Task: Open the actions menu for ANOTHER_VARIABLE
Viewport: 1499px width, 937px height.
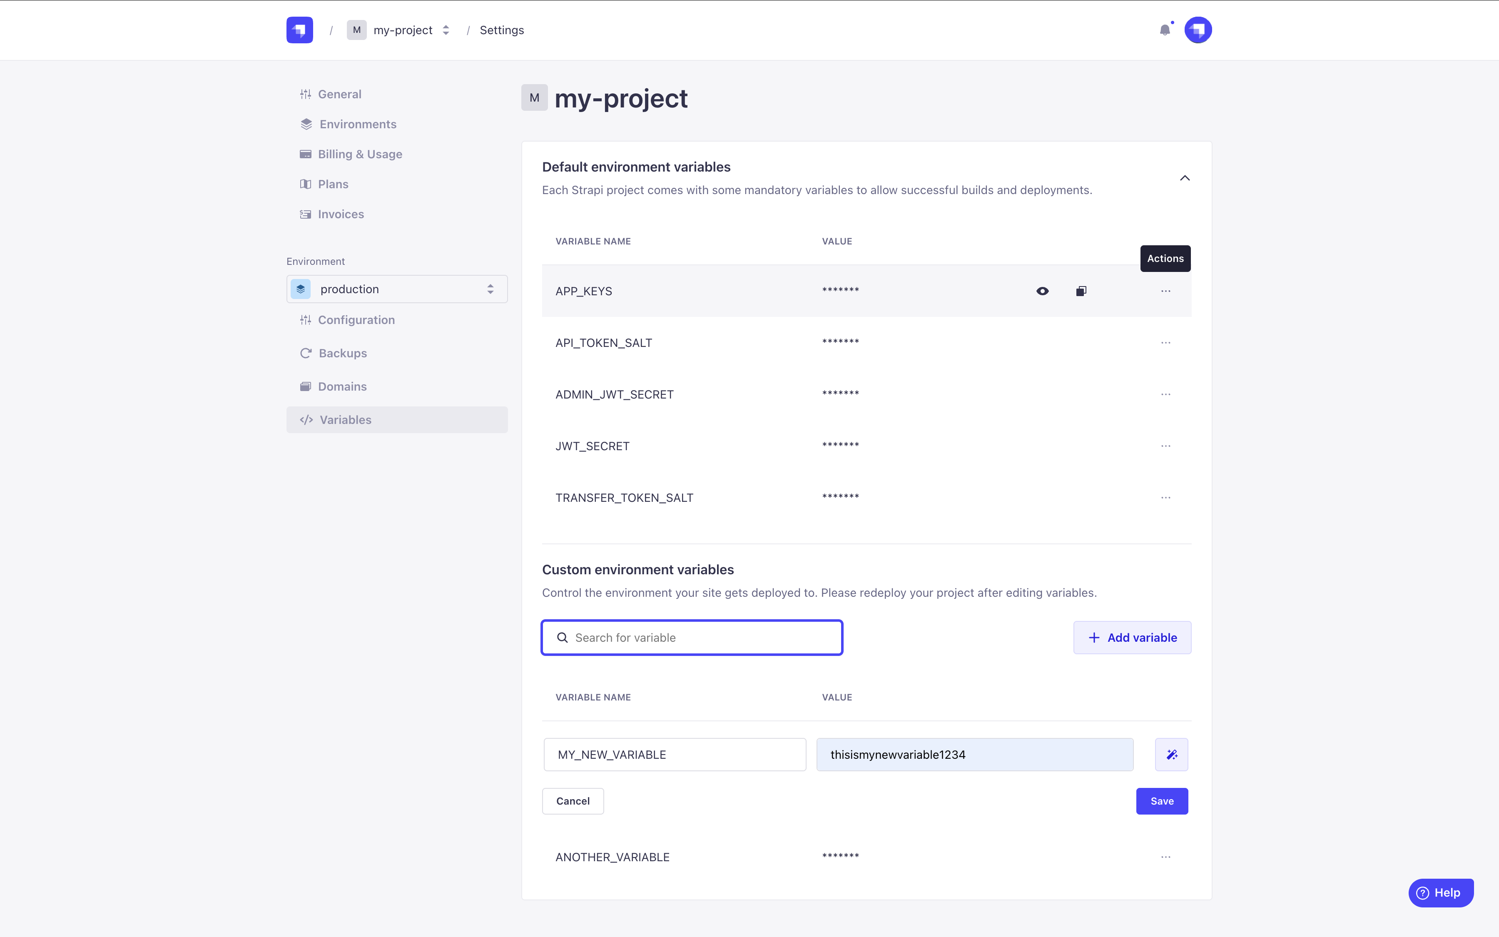Action: [1165, 857]
